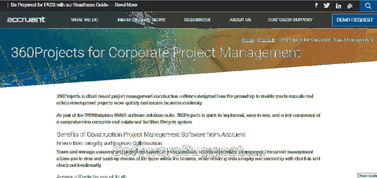Screen dimensions: 377x178
Task: Click the breadcrumb text 360Projects for Corporate Project Management
Action: 326,40
